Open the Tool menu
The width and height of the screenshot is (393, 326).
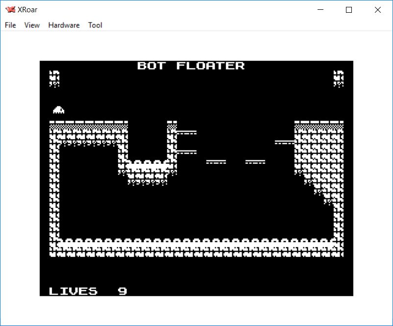coord(95,25)
